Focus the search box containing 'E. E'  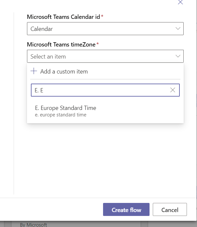[x=98, y=90]
